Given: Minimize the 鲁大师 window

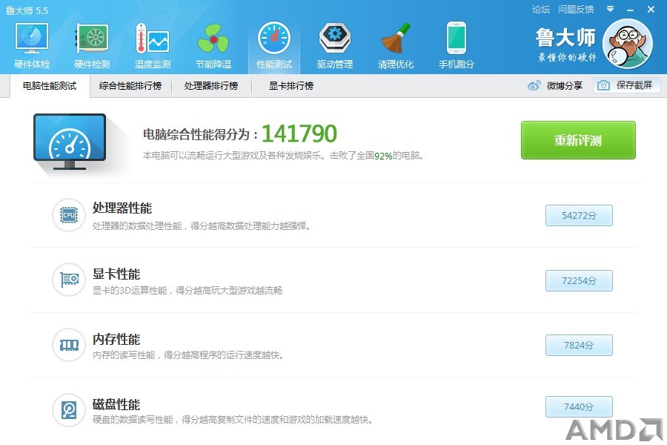Looking at the screenshot, I should 631,10.
